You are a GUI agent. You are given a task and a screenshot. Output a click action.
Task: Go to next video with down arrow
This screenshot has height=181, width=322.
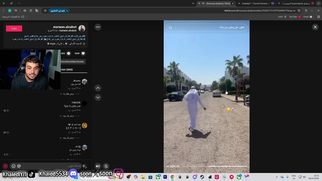coord(98,97)
